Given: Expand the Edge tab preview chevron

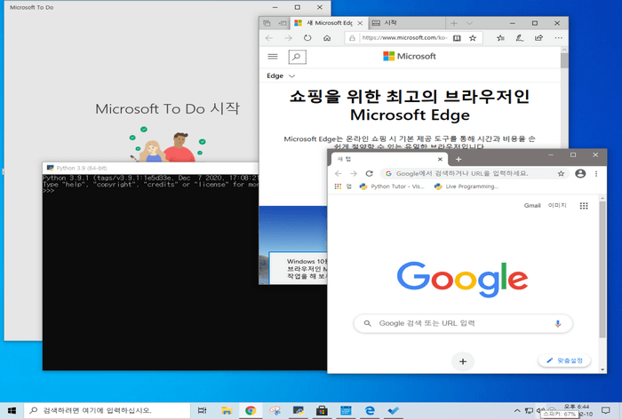Looking at the screenshot, I should pyautogui.click(x=469, y=23).
